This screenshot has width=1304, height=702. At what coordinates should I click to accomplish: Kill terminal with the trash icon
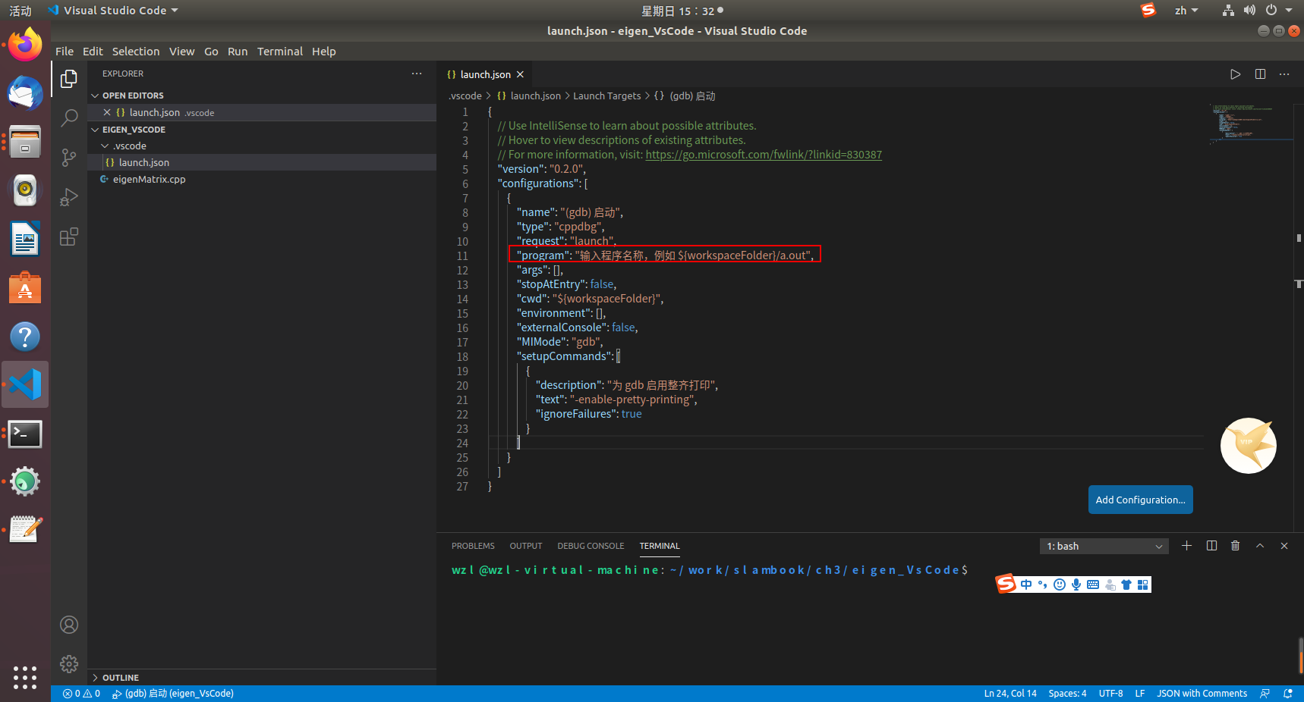point(1235,546)
